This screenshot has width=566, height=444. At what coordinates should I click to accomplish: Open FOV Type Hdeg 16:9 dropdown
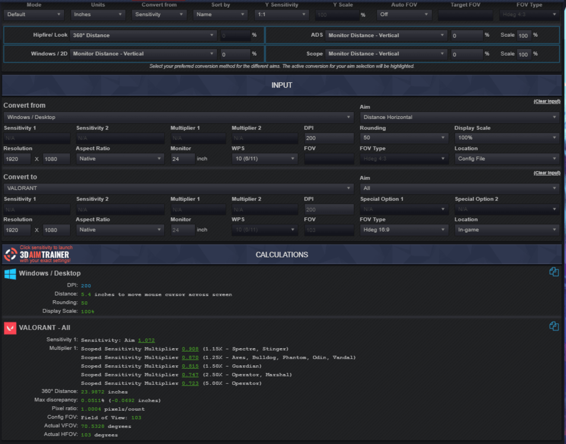pyautogui.click(x=404, y=230)
